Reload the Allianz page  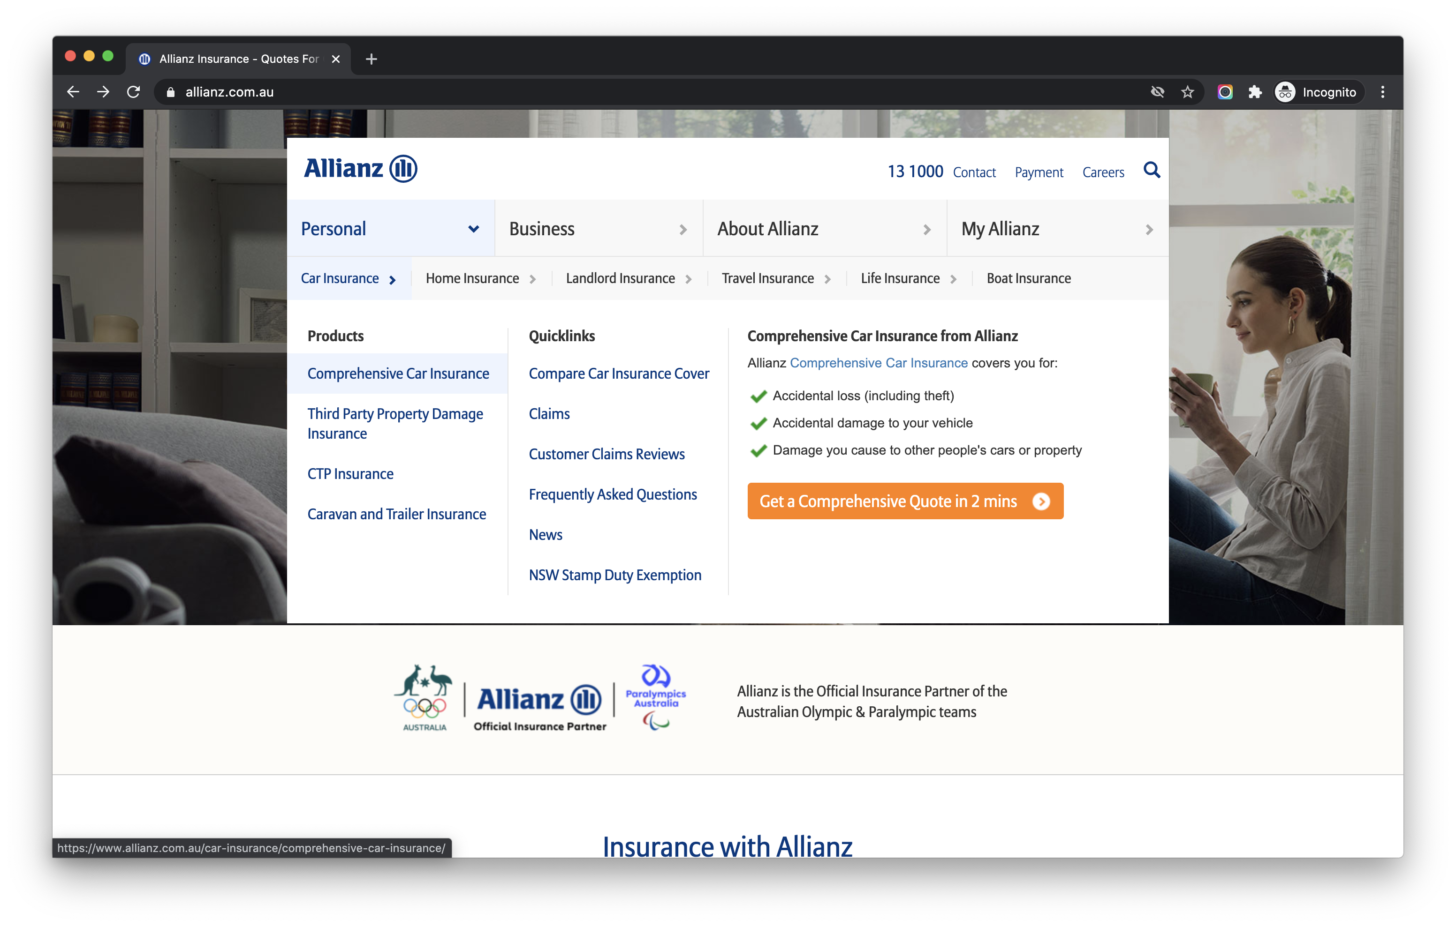(134, 92)
